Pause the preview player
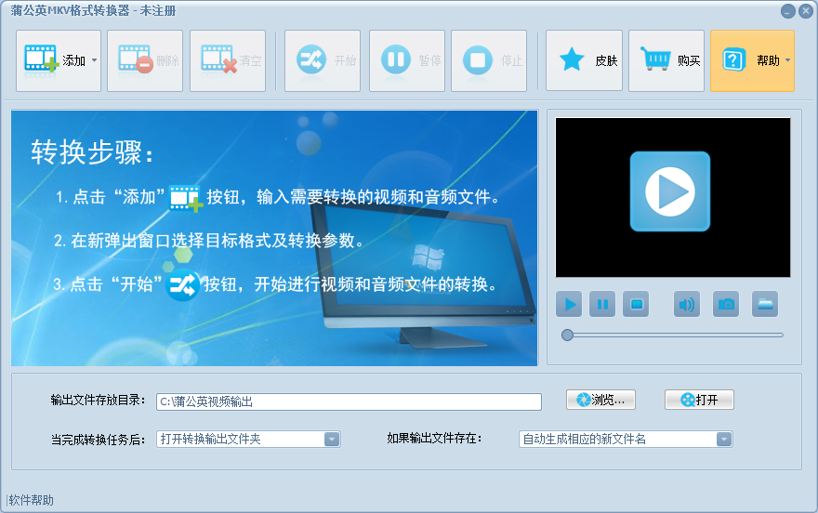 click(602, 304)
